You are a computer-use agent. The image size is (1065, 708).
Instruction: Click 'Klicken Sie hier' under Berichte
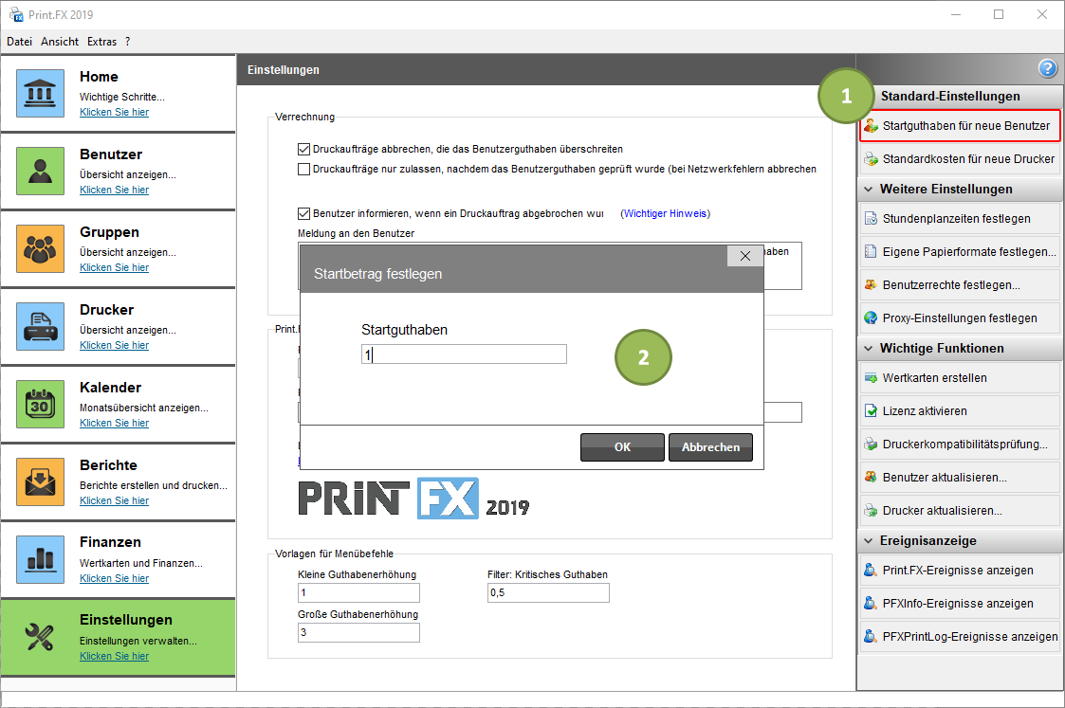point(114,501)
